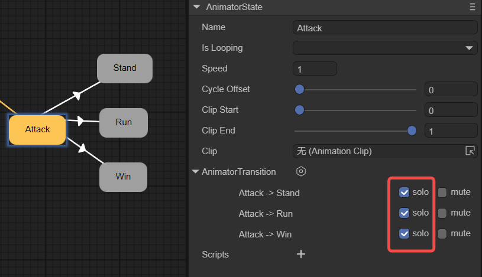This screenshot has height=277, width=482.
Task: Click the Name input field
Action: (385, 28)
